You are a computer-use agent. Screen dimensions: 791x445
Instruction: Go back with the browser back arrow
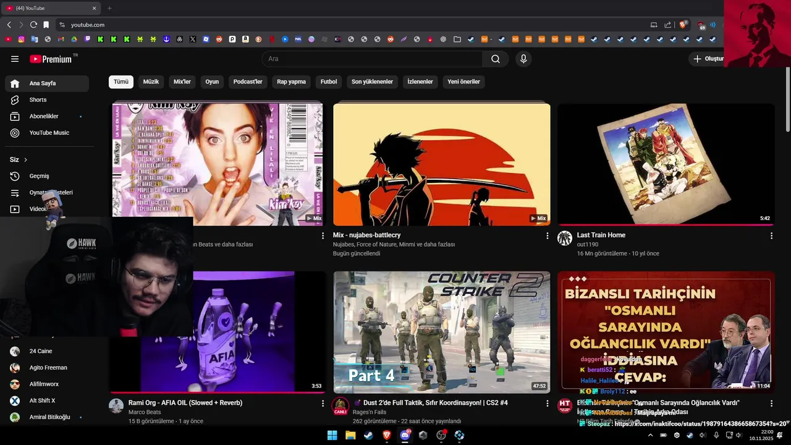point(9,25)
